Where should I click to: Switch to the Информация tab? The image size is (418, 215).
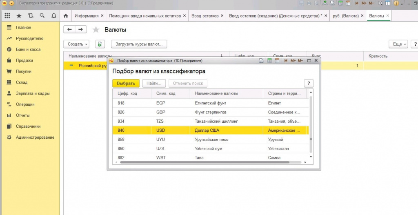click(87, 16)
